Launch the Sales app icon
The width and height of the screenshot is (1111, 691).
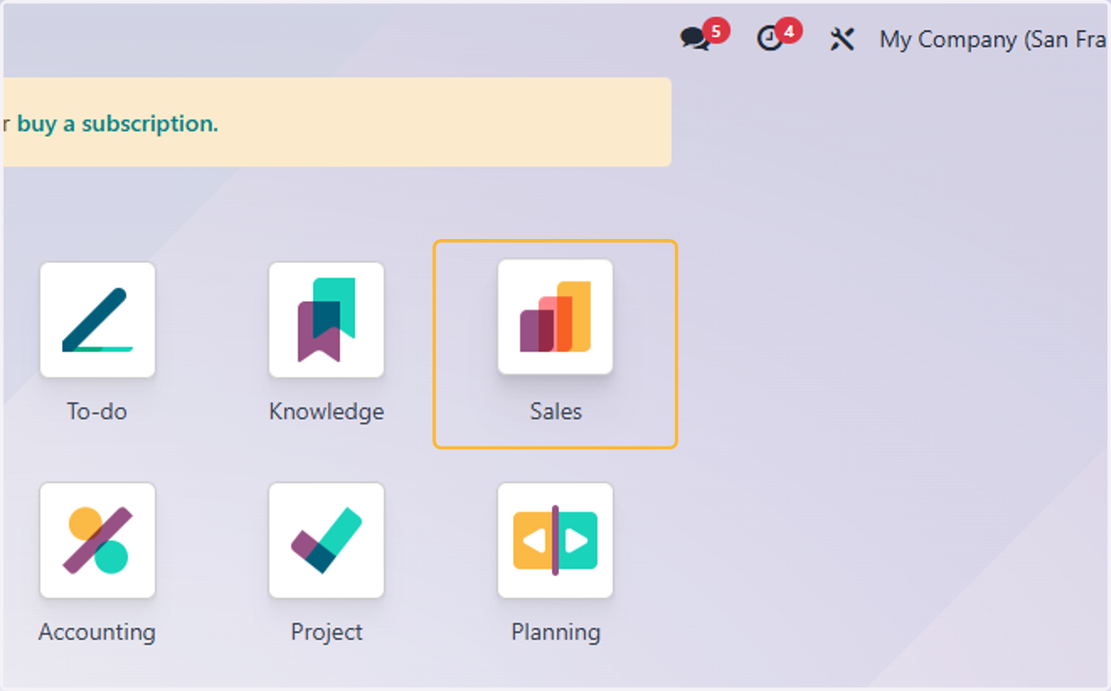click(555, 317)
